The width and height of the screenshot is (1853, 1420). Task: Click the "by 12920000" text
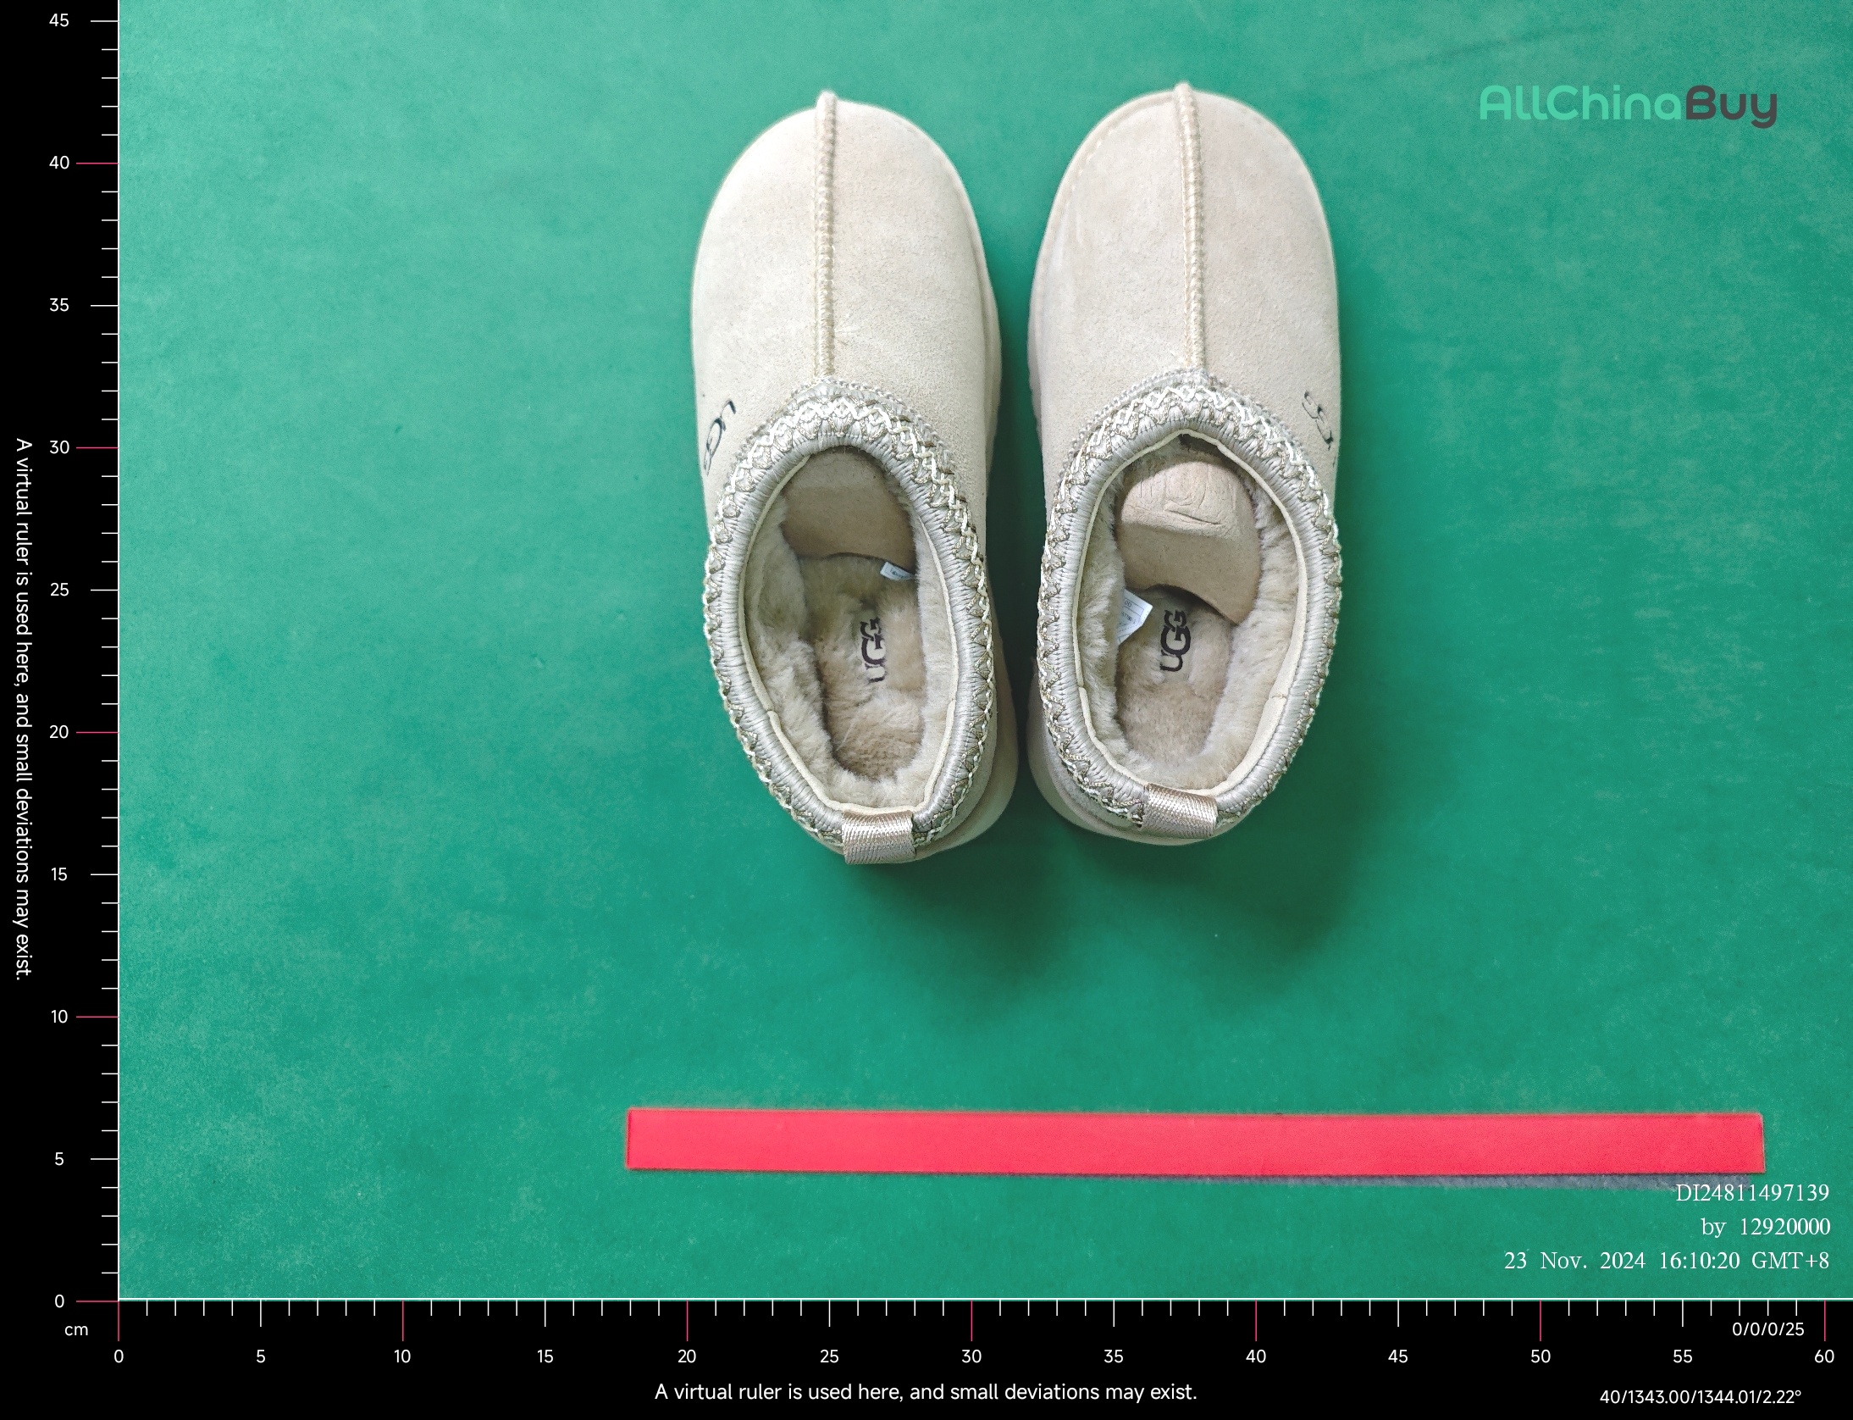pos(1765,1227)
